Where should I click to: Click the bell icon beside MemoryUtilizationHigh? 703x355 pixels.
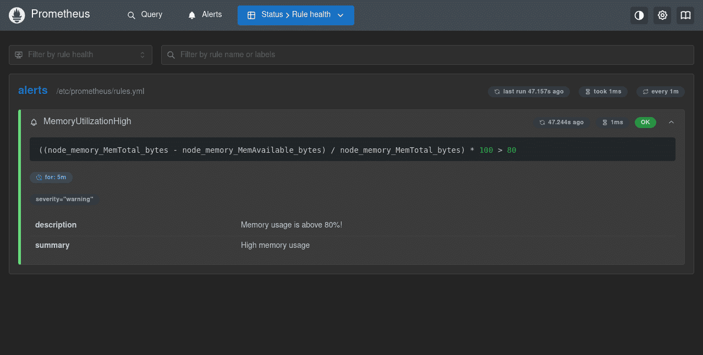(34, 122)
